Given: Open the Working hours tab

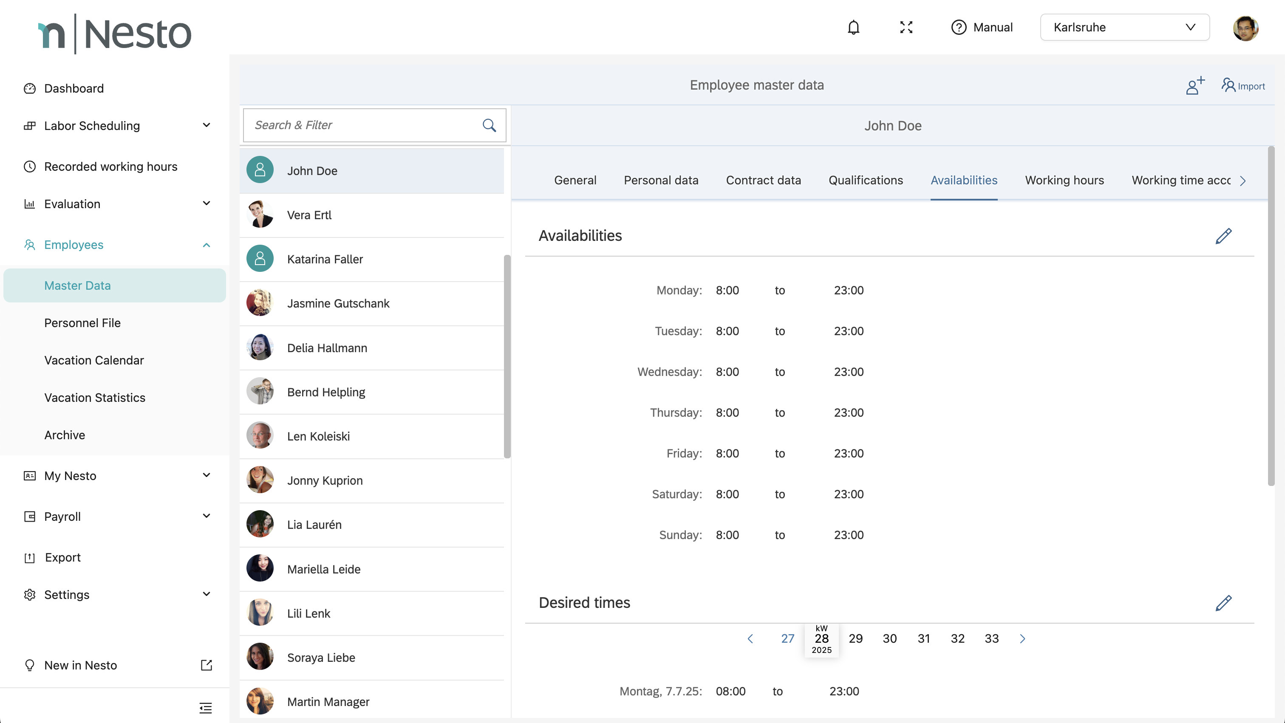Looking at the screenshot, I should point(1064,181).
